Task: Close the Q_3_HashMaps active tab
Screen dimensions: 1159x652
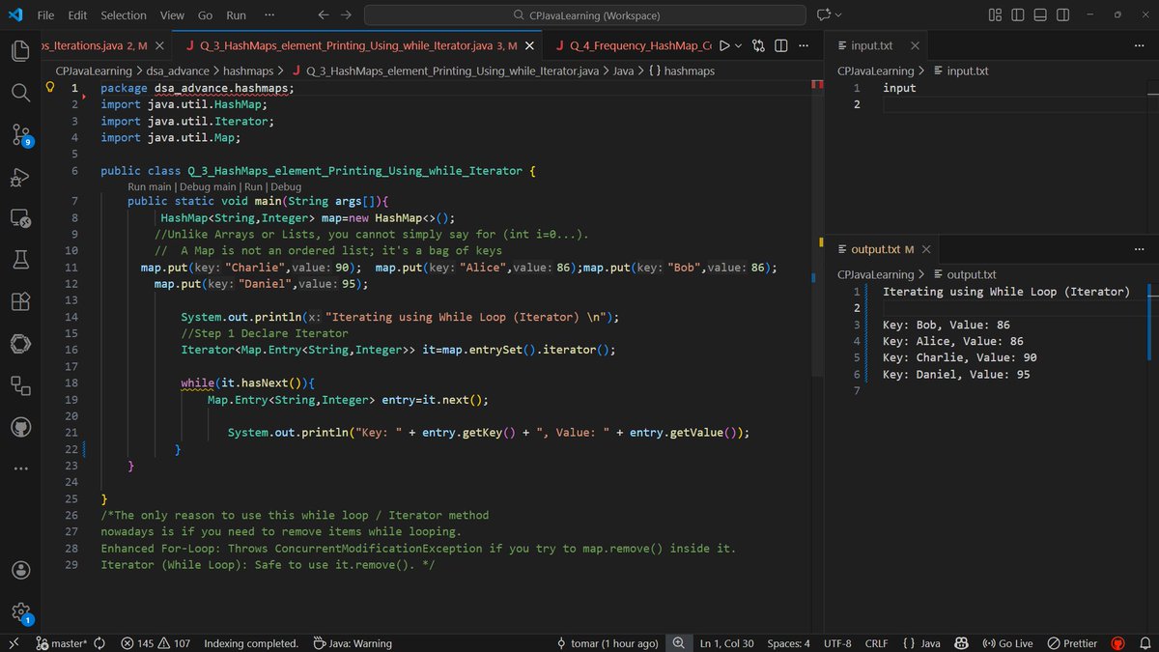Action: (x=529, y=45)
